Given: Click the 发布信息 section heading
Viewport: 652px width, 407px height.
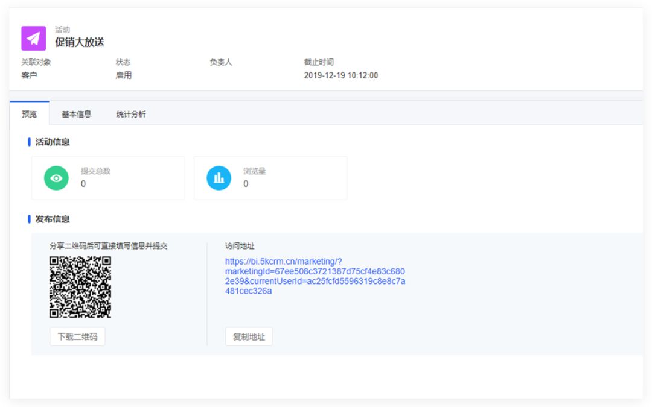Looking at the screenshot, I should 53,219.
